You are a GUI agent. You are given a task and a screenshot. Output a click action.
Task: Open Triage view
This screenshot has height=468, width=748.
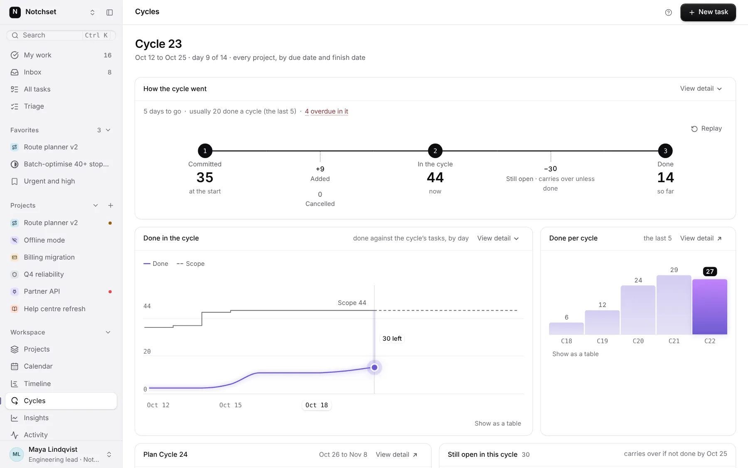pyautogui.click(x=61, y=106)
